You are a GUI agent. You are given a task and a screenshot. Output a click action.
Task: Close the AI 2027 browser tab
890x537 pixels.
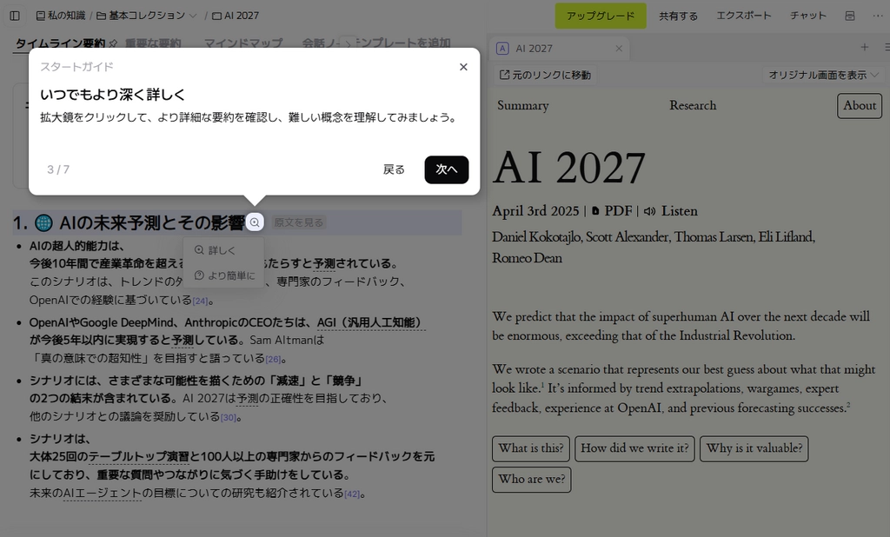pyautogui.click(x=619, y=49)
